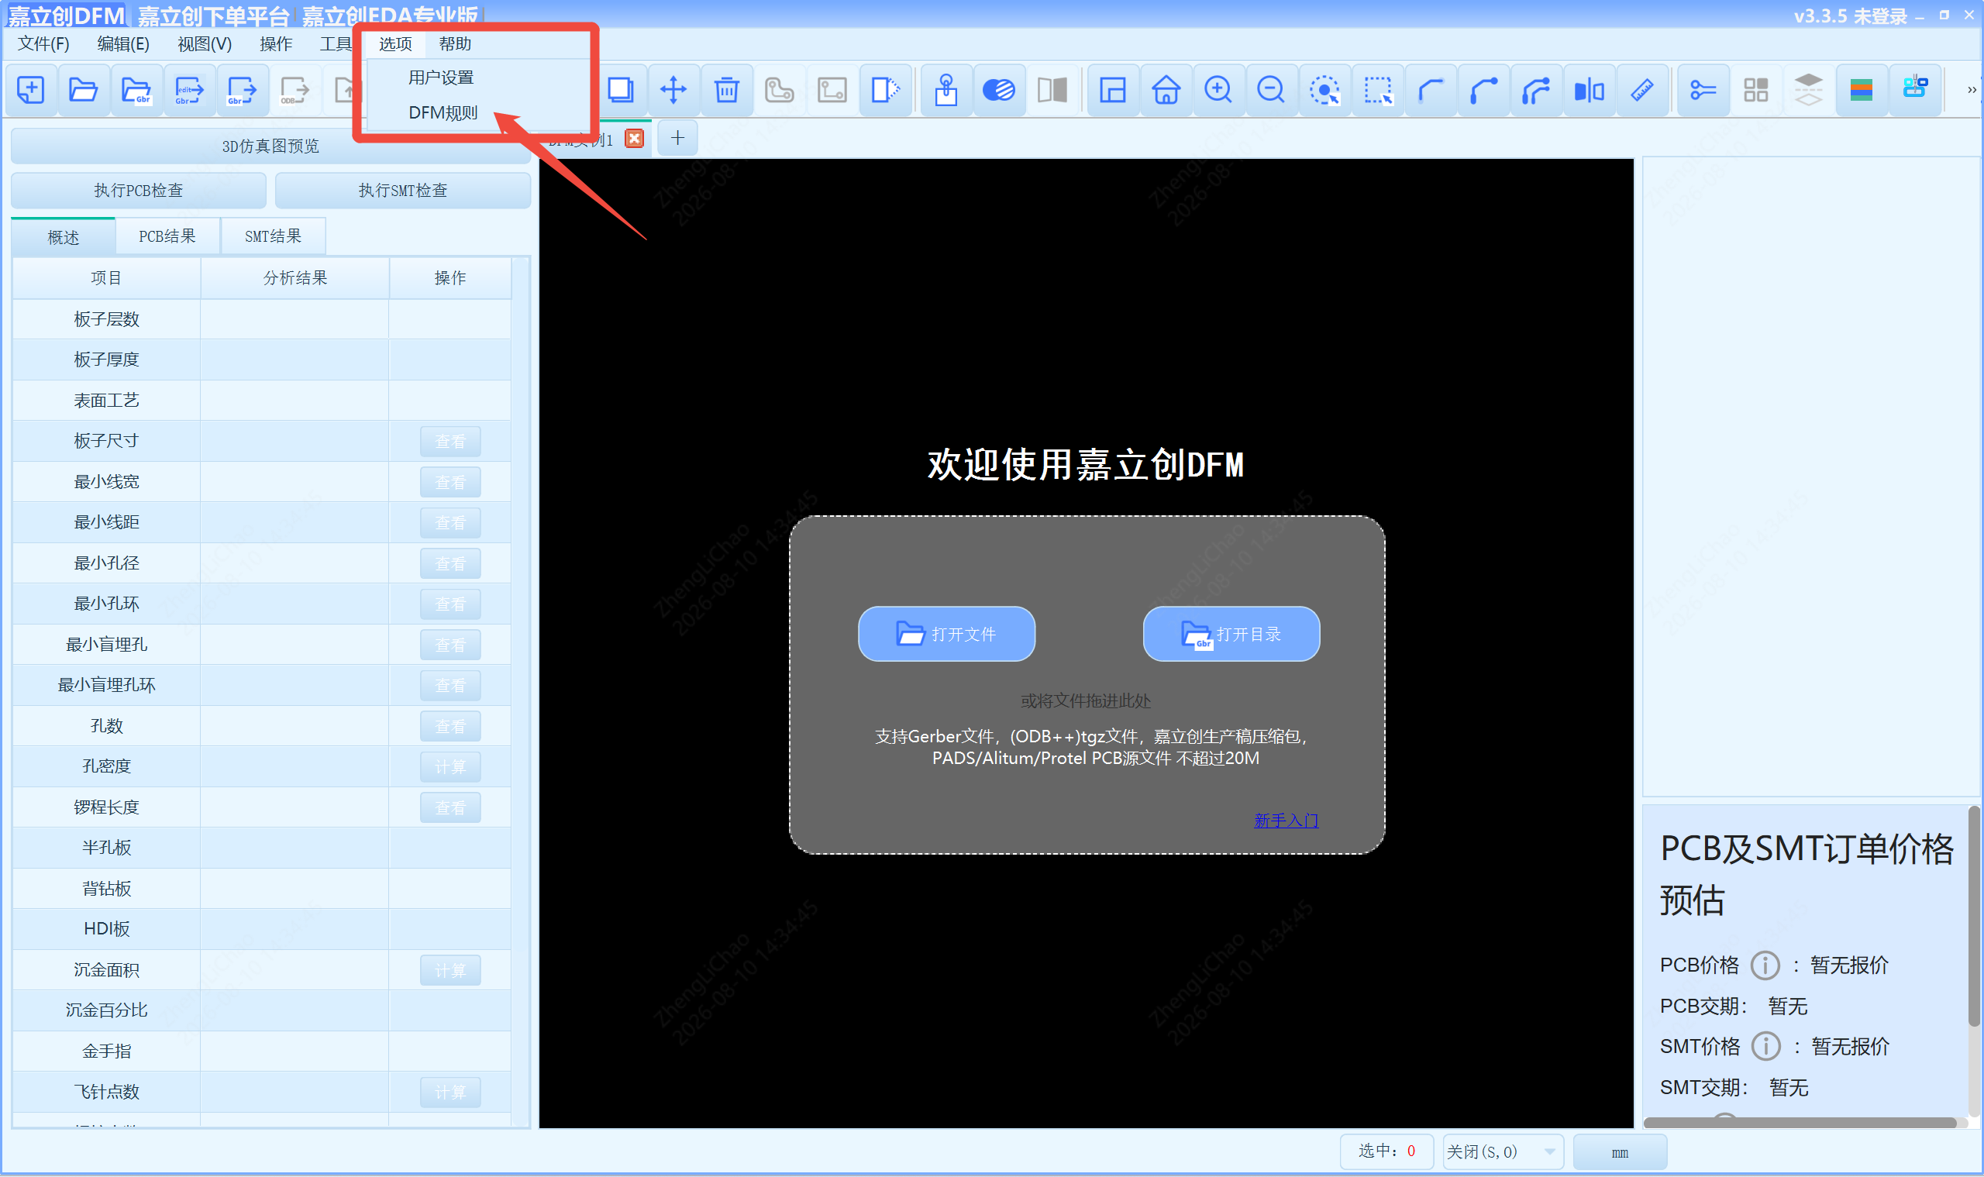Screen dimensions: 1984x1177
Task: Click 查看 in the 板子尺寸 row
Action: 450,441
